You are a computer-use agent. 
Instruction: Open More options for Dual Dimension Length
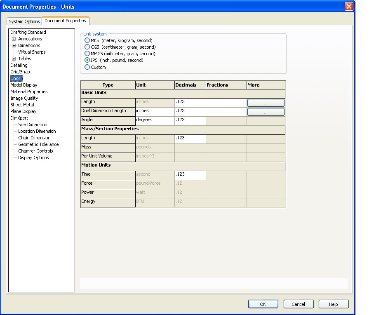pos(266,112)
